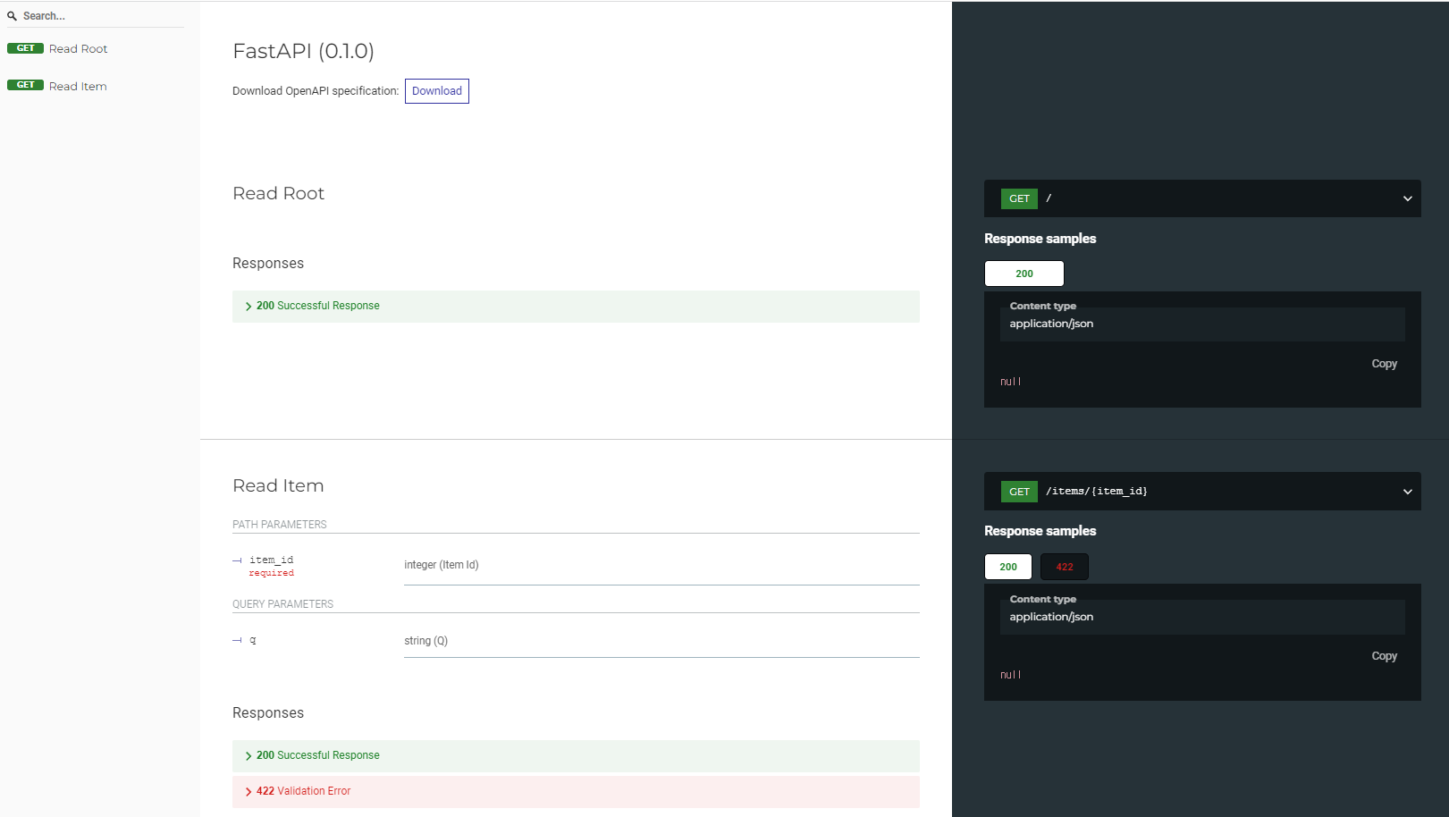Click the string (Q) type text
The image size is (1449, 817).
coord(425,641)
